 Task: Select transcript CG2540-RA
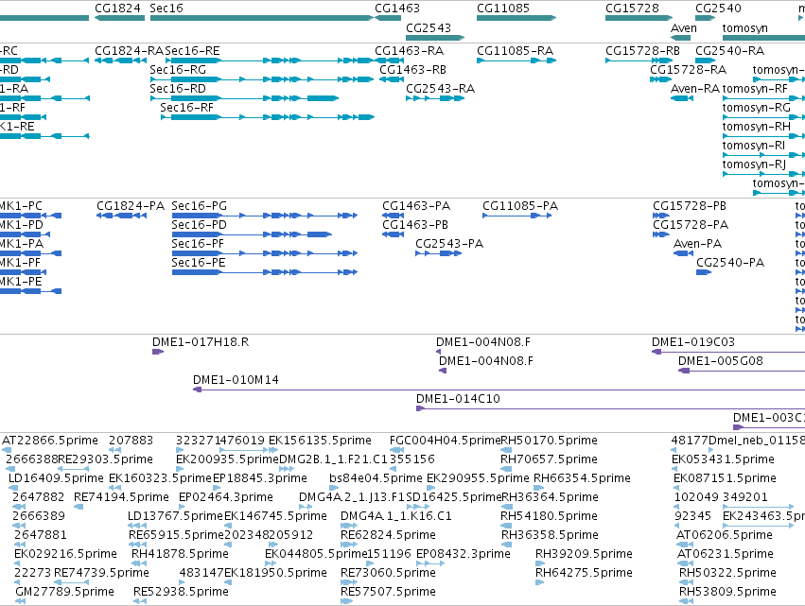point(729,51)
